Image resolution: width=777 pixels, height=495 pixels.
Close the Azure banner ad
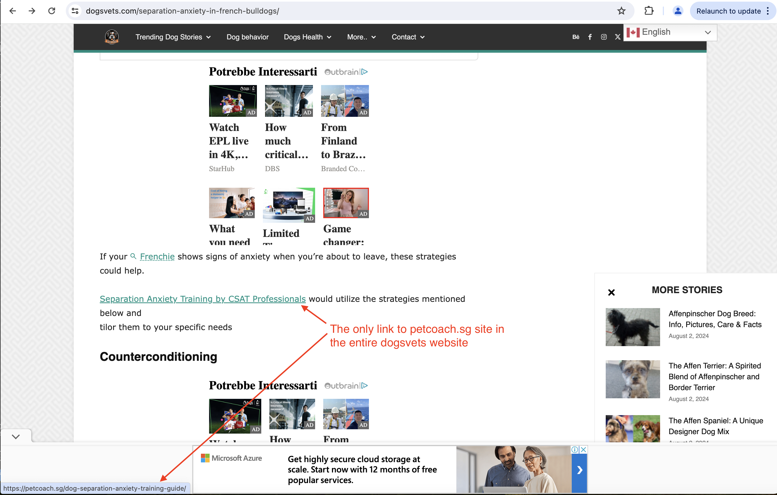coord(583,450)
